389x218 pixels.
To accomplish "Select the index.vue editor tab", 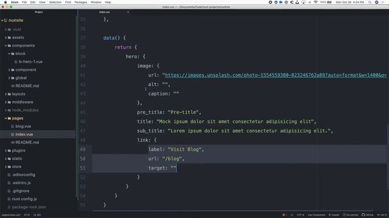I will [105, 12].
